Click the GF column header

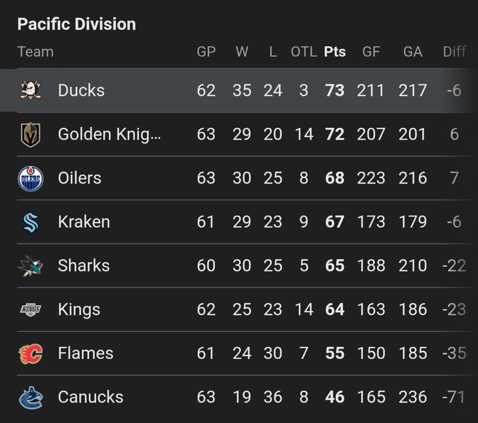371,52
